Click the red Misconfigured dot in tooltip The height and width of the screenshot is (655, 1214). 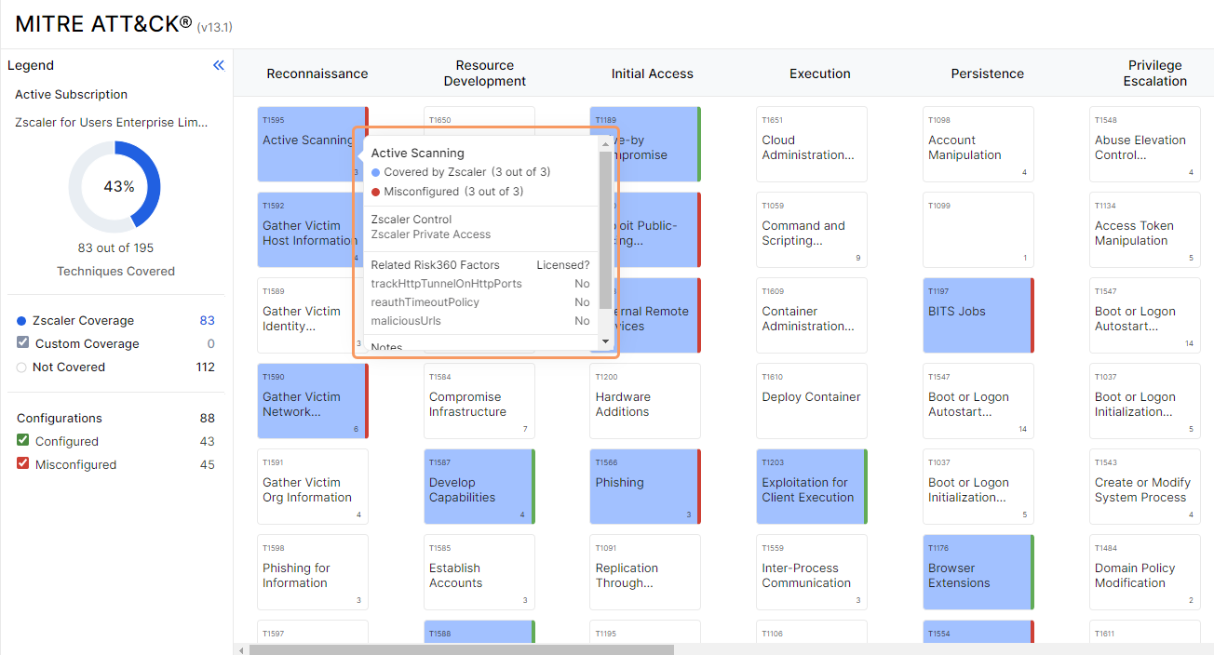(376, 192)
